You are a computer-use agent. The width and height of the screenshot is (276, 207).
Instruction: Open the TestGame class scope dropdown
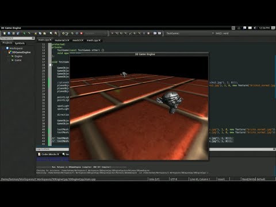click(x=190, y=33)
